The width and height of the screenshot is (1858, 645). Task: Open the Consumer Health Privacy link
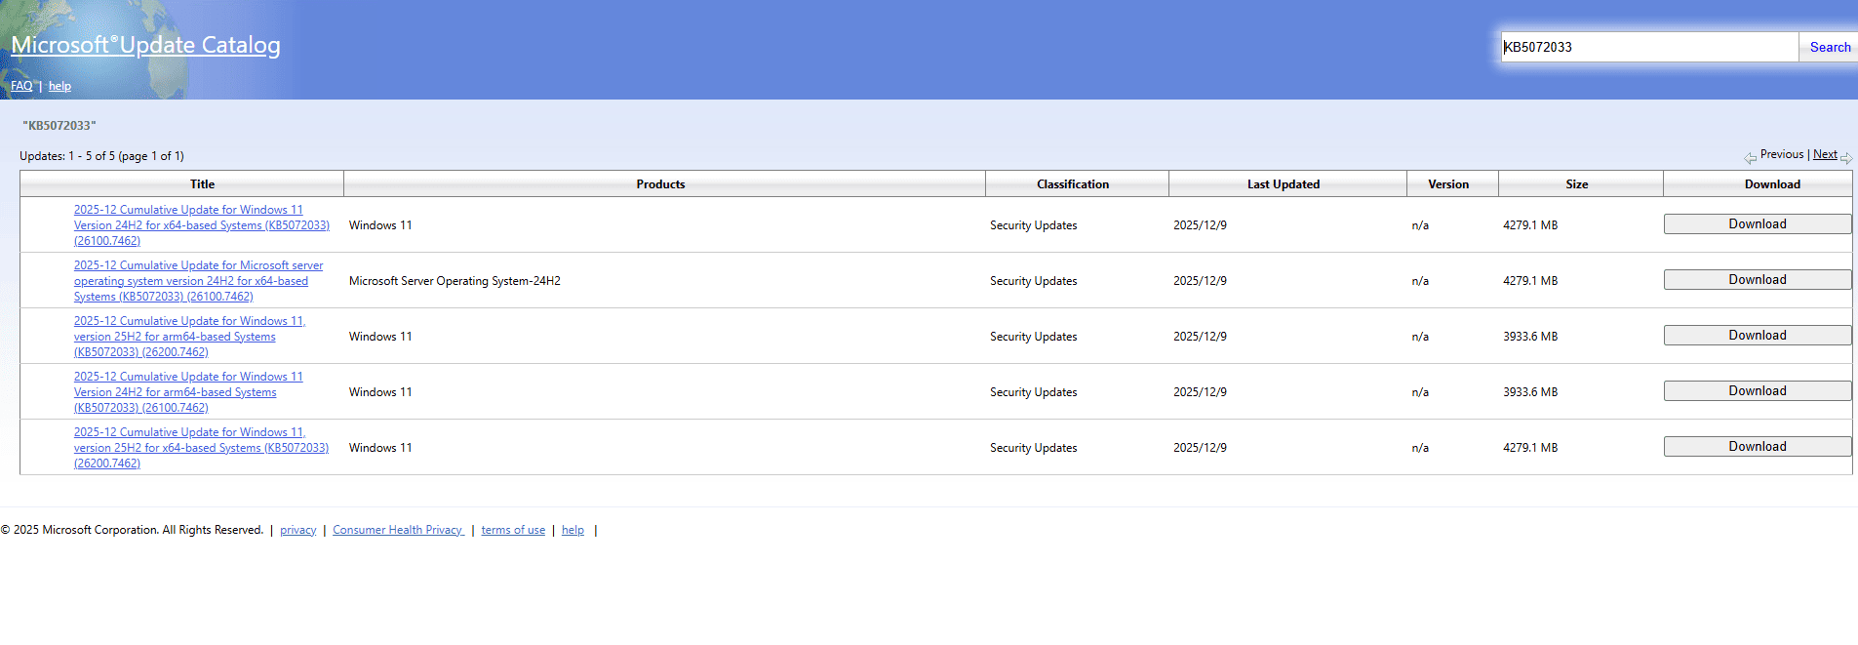point(398,530)
